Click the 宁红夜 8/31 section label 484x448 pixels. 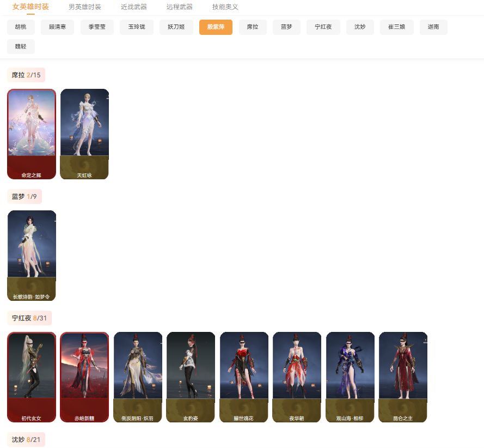[x=29, y=318]
